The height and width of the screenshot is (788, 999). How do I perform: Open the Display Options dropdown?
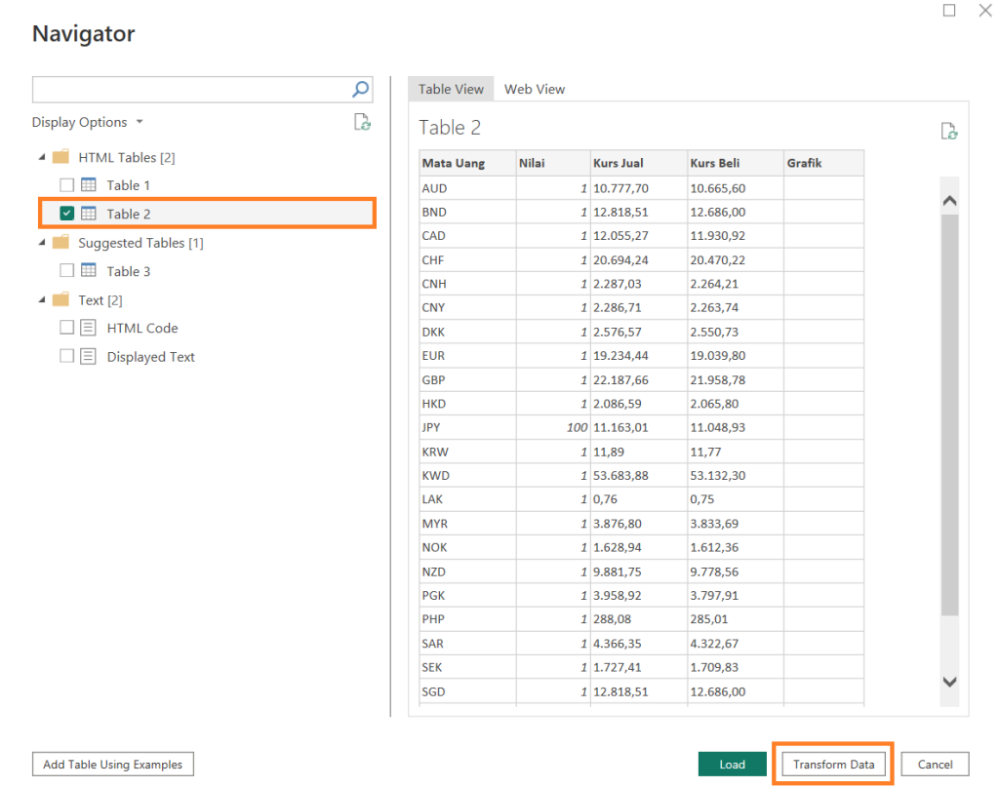coord(88,122)
